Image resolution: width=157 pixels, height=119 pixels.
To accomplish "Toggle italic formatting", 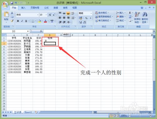I will point(22,21).
